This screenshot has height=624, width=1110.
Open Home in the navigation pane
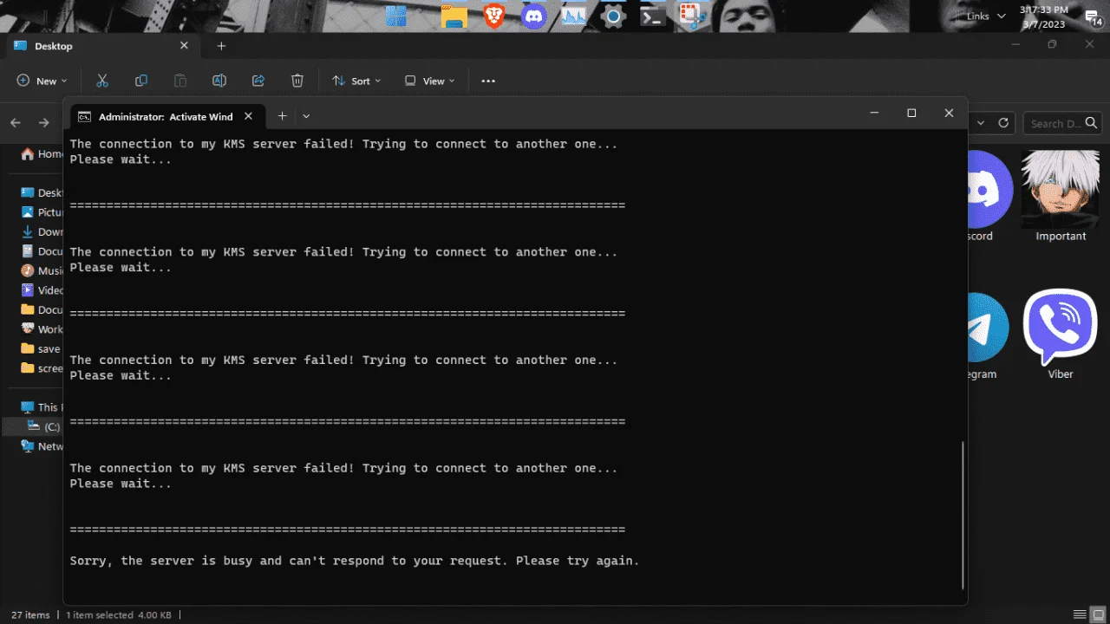tap(42, 154)
